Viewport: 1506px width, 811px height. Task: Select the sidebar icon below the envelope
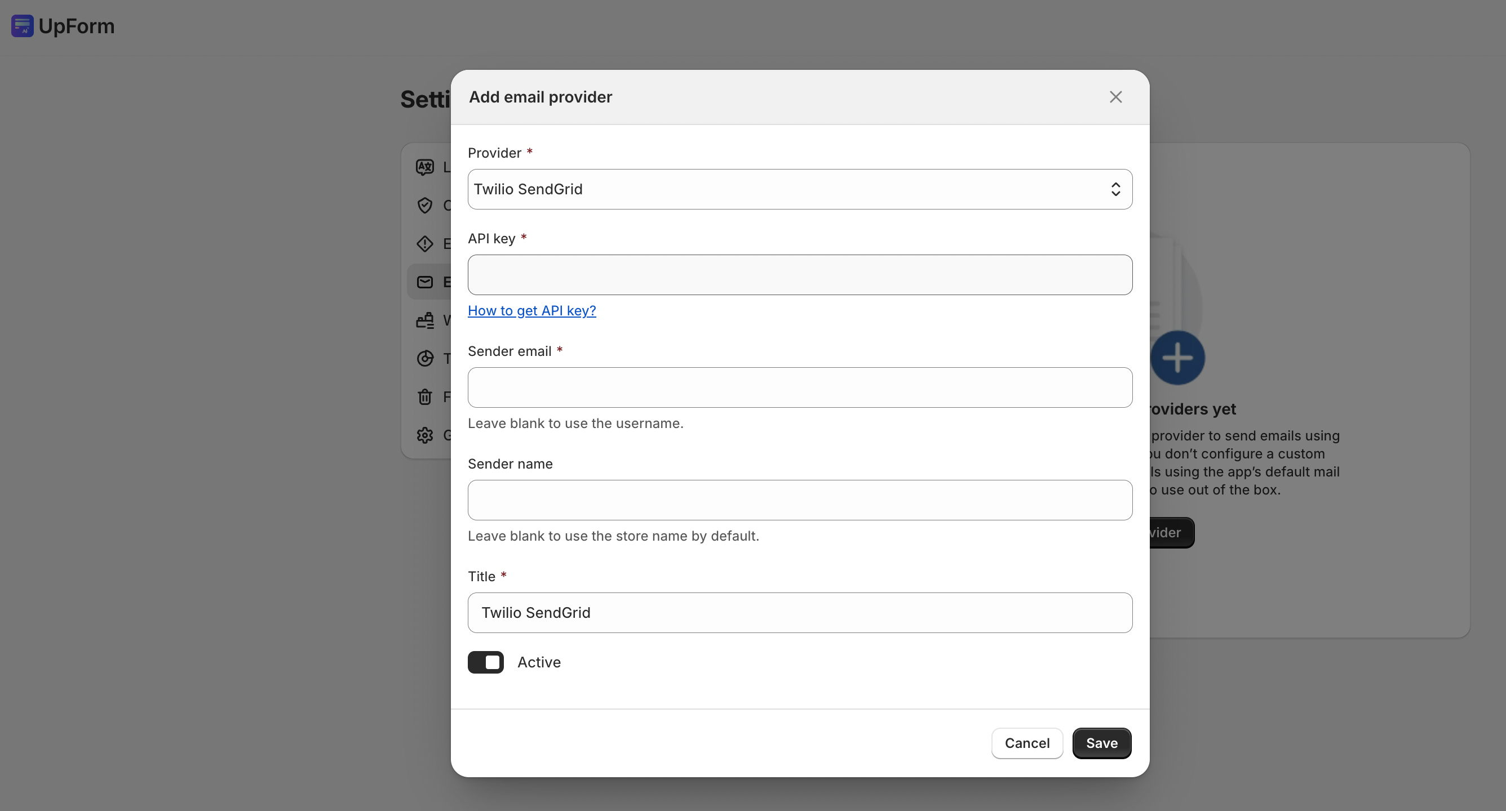tap(425, 320)
